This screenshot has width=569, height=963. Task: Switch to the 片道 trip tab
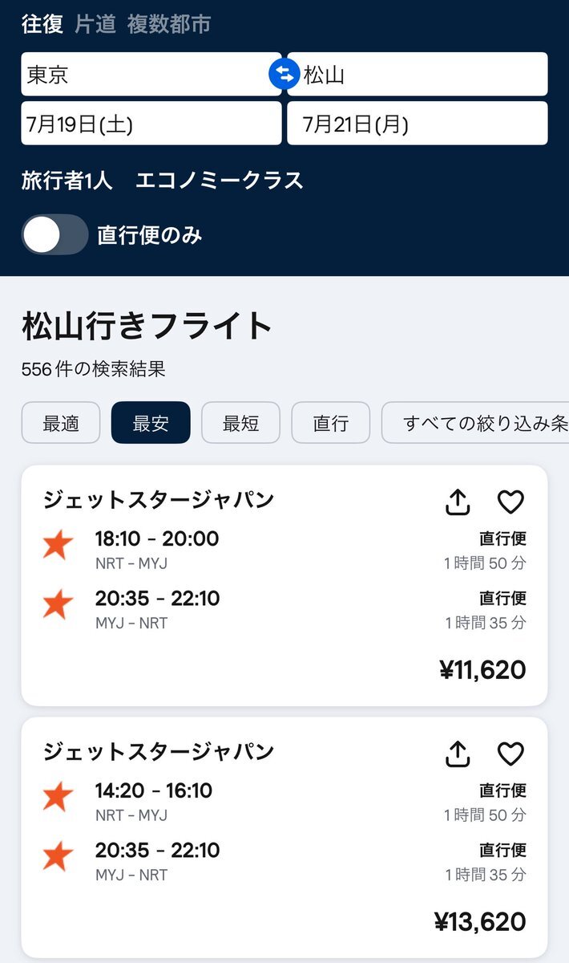tap(95, 24)
